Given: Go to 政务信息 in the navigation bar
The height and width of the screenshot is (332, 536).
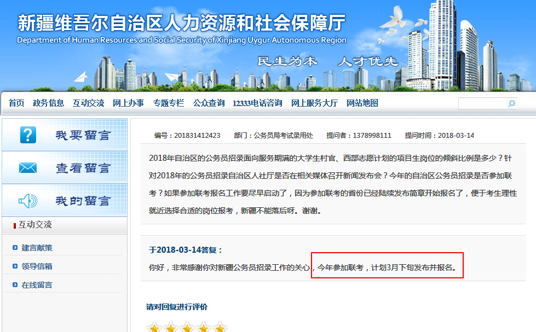Looking at the screenshot, I should point(48,103).
